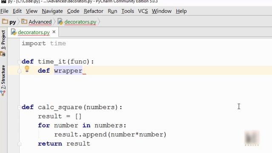Open the Edit menu
The height and width of the screenshot is (153, 272).
pos(17,11)
